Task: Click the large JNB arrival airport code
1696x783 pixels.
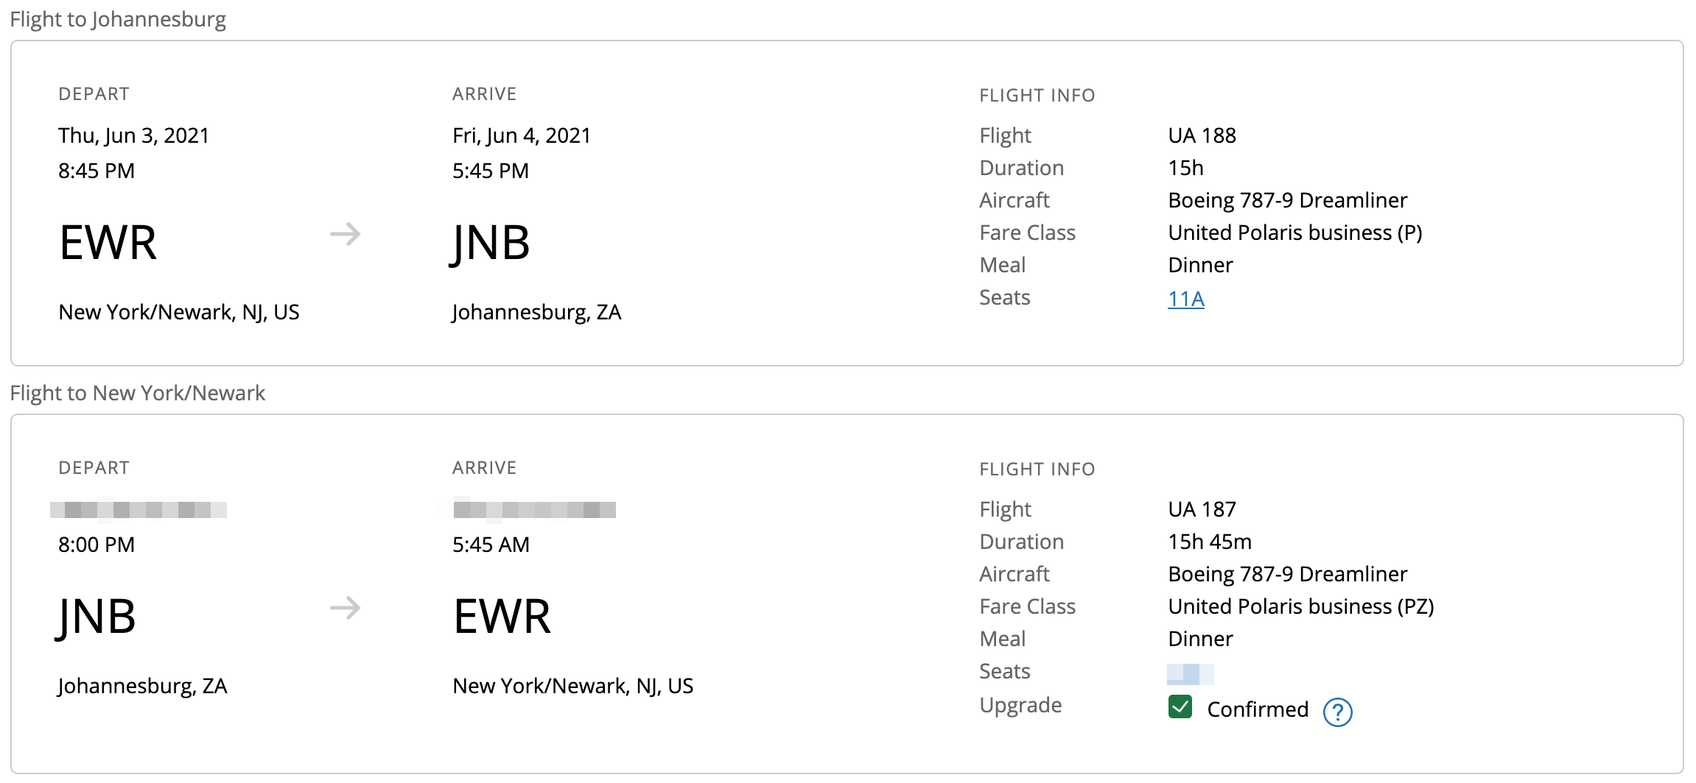Action: 491,243
